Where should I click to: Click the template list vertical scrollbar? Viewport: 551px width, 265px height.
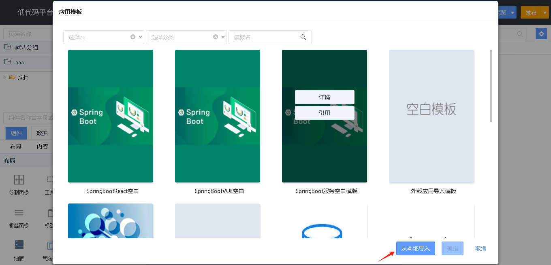491,86
